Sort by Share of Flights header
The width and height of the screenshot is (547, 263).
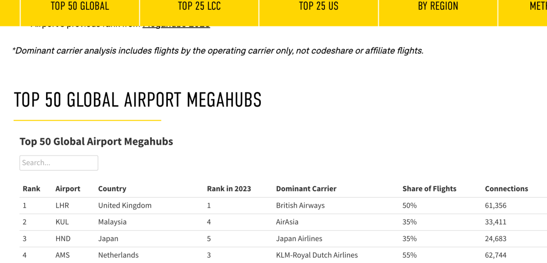coord(429,189)
